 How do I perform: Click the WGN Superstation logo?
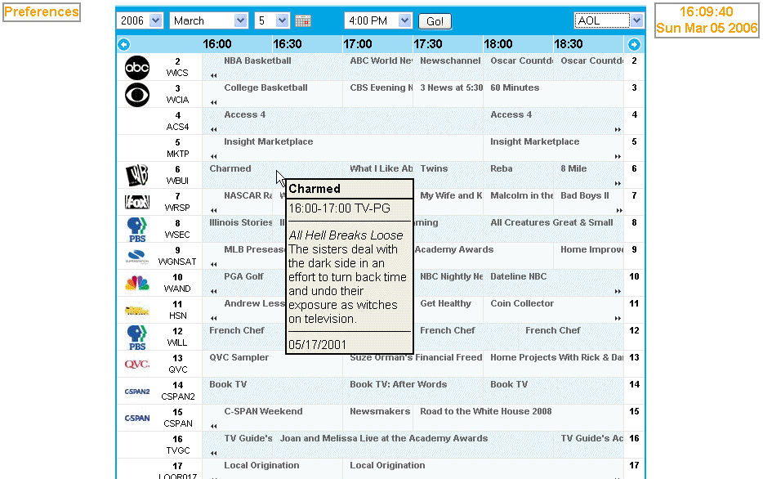[x=137, y=256]
